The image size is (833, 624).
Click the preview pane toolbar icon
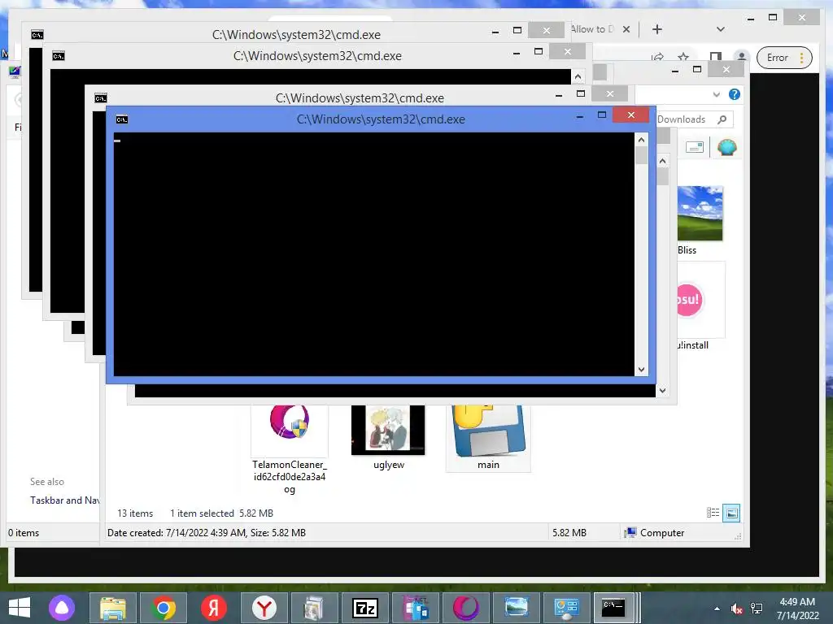pyautogui.click(x=695, y=147)
